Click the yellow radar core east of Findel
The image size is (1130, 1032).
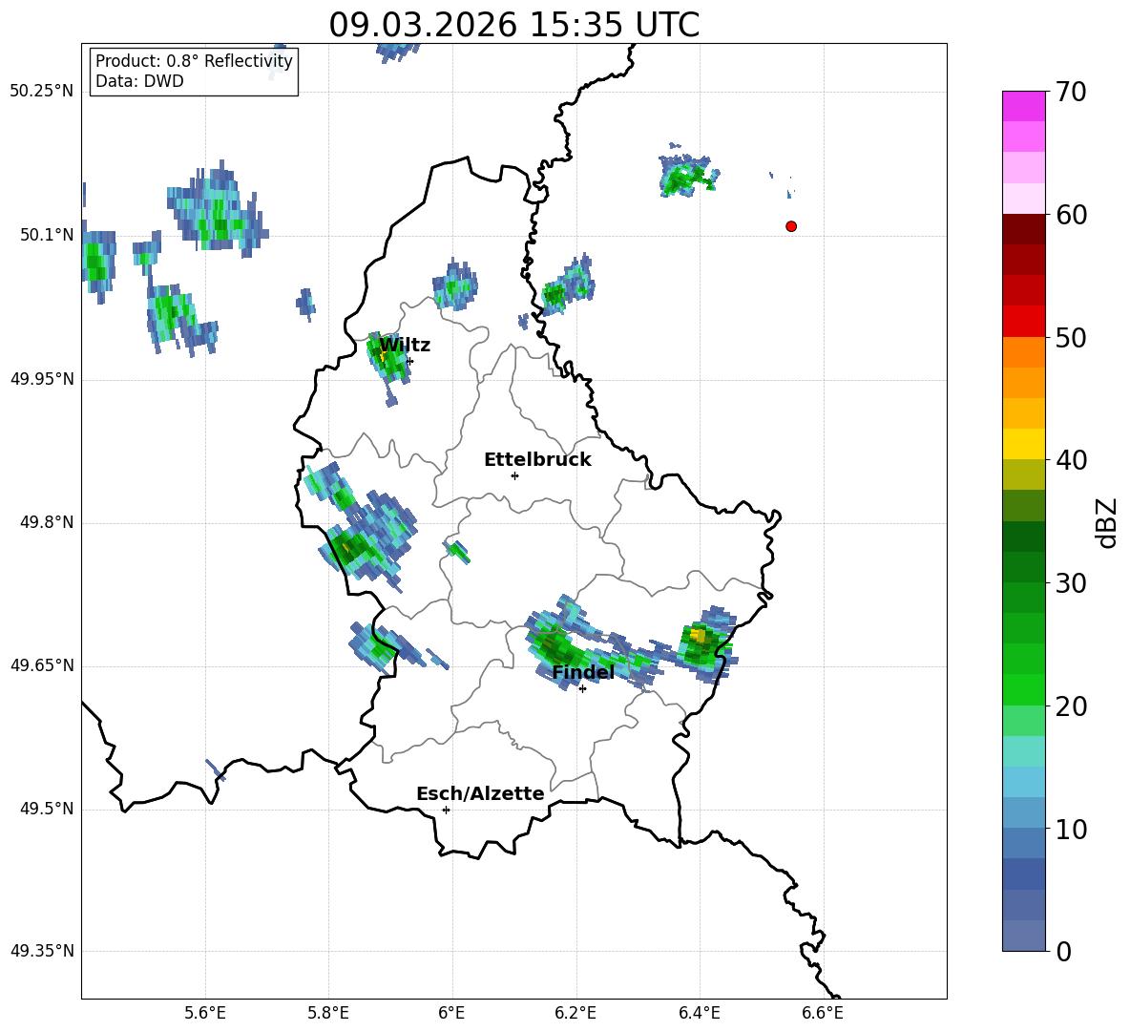tap(698, 635)
